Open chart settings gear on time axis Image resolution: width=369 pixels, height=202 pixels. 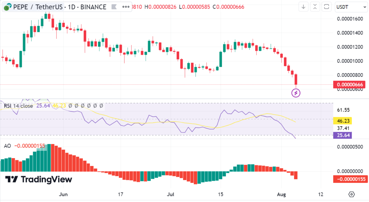(352, 194)
